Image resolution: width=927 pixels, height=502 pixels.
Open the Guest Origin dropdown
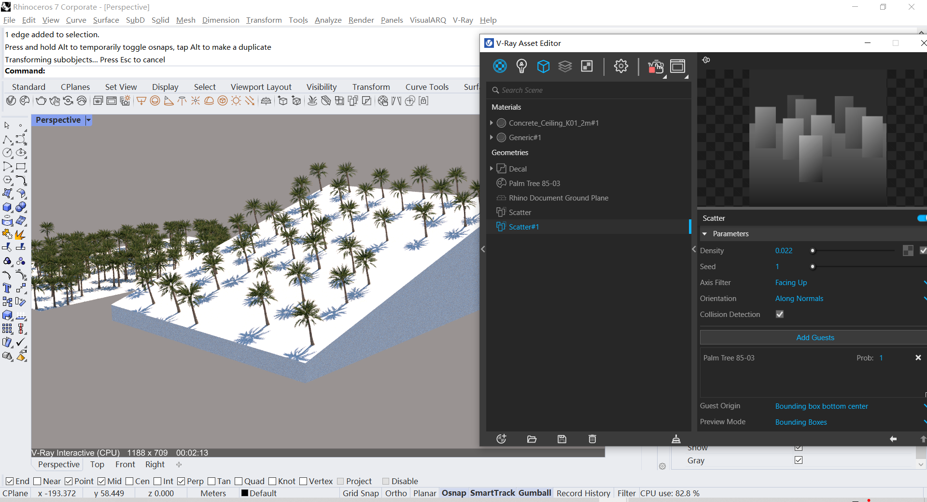point(850,406)
